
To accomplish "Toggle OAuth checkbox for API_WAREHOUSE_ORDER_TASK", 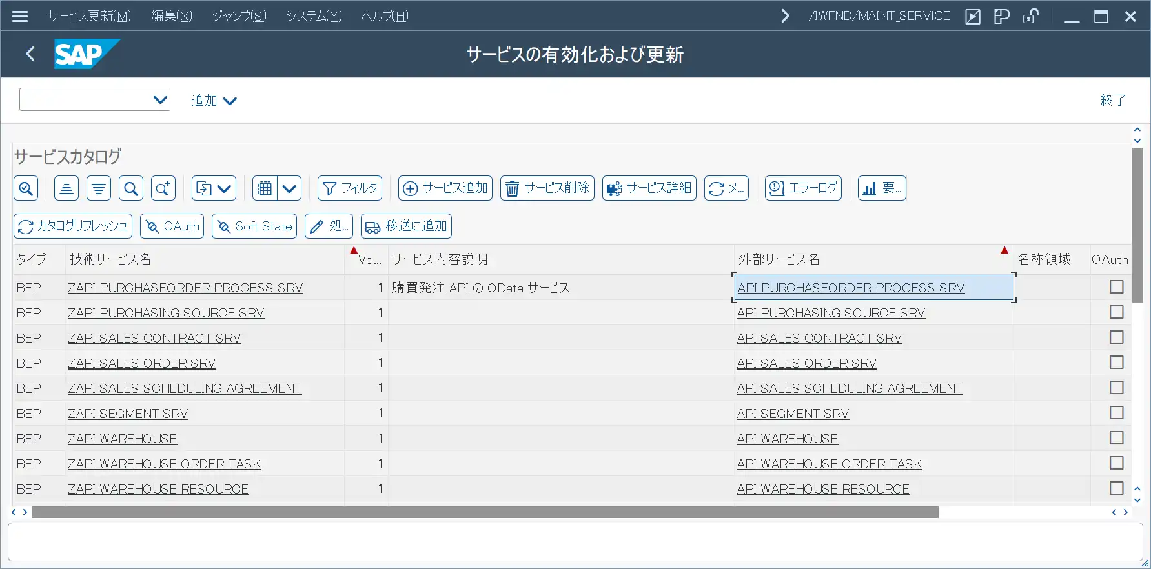I will point(1117,463).
